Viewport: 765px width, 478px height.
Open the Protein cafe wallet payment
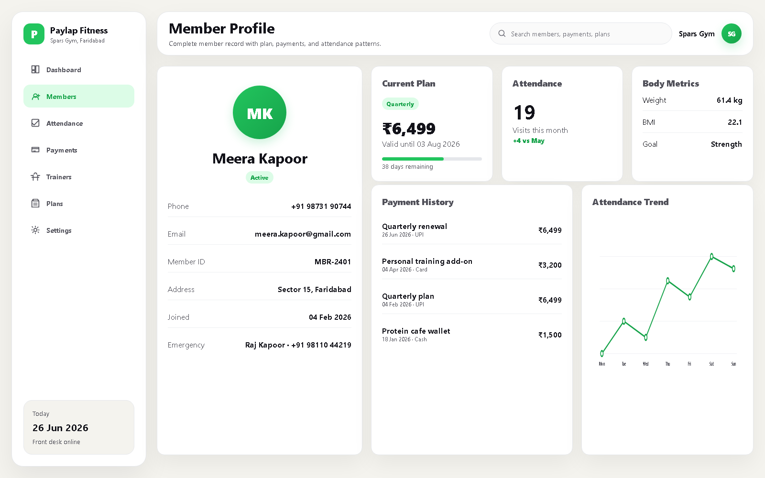pos(472,335)
